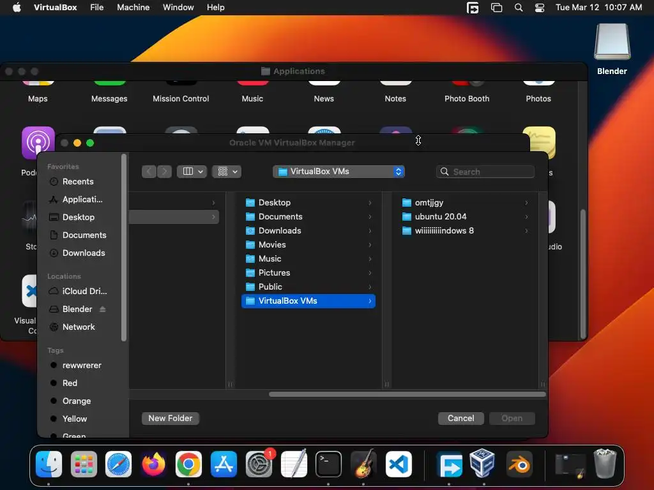Launch Terminal from the Dock
The width and height of the screenshot is (654, 490).
coord(328,464)
